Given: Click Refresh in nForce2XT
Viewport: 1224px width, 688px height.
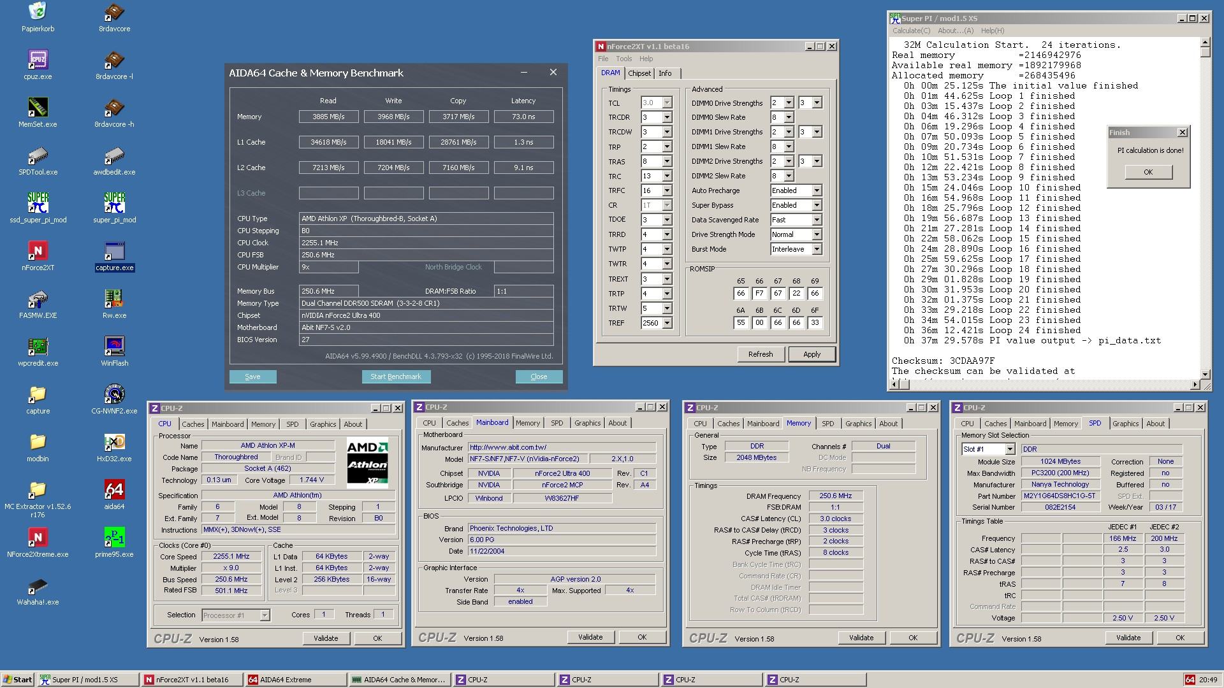Looking at the screenshot, I should click(x=760, y=354).
